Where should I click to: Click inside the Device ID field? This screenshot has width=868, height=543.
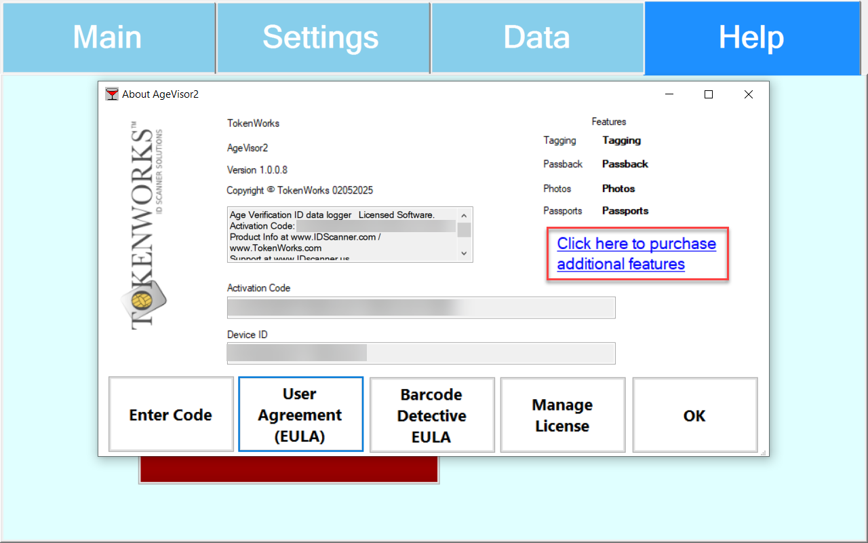click(x=421, y=353)
